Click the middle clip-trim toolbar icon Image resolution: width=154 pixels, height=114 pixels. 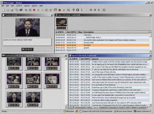(95, 10)
